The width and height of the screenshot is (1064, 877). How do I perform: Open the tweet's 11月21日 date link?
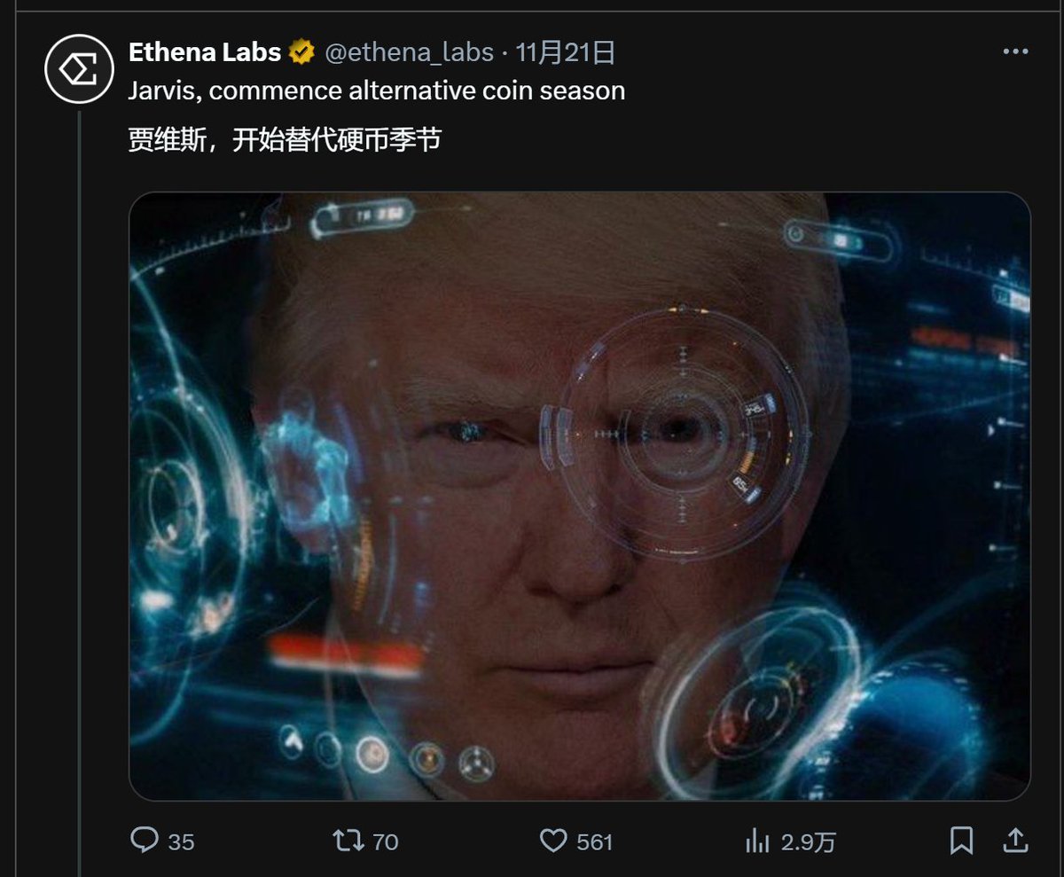tap(566, 53)
